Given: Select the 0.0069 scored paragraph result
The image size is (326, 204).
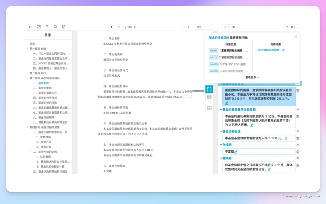Looking at the screenshot, I should point(229,71).
